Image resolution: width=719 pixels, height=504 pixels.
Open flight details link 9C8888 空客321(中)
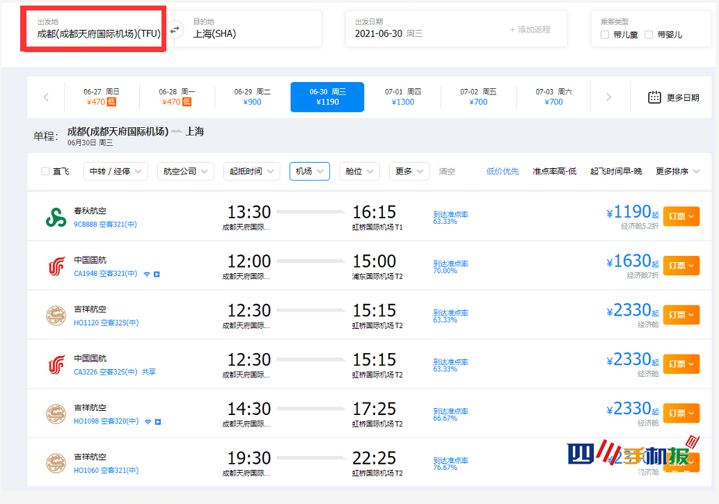pos(106,224)
